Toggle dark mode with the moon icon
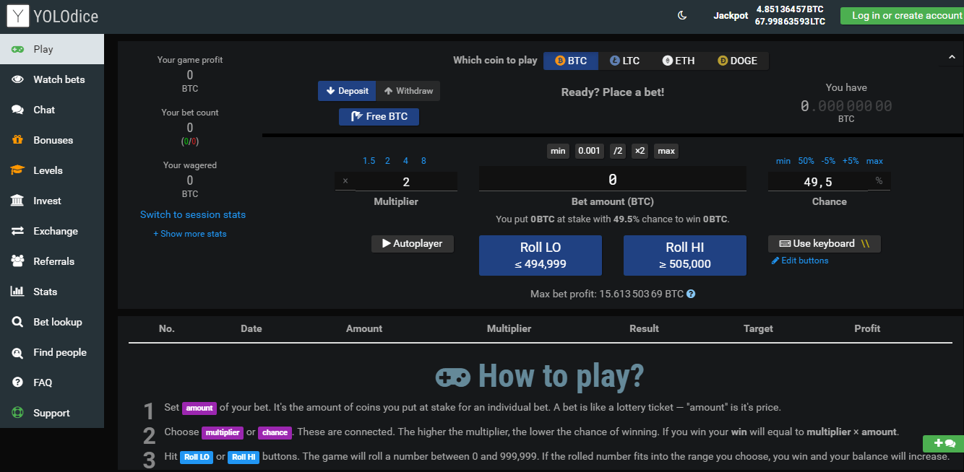Viewport: 964px width, 472px height. (x=681, y=16)
